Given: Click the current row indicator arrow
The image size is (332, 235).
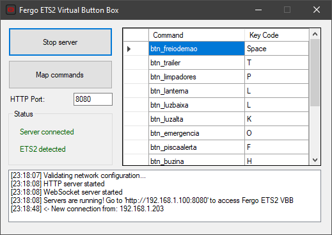Looking at the screenshot, I should point(129,49).
